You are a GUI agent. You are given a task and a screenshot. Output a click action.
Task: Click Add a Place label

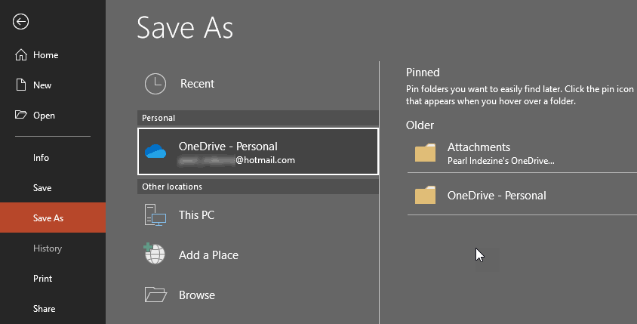(x=208, y=255)
